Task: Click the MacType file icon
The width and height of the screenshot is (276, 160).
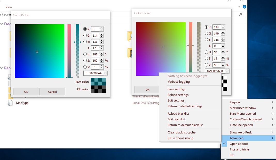Action: click(10, 103)
